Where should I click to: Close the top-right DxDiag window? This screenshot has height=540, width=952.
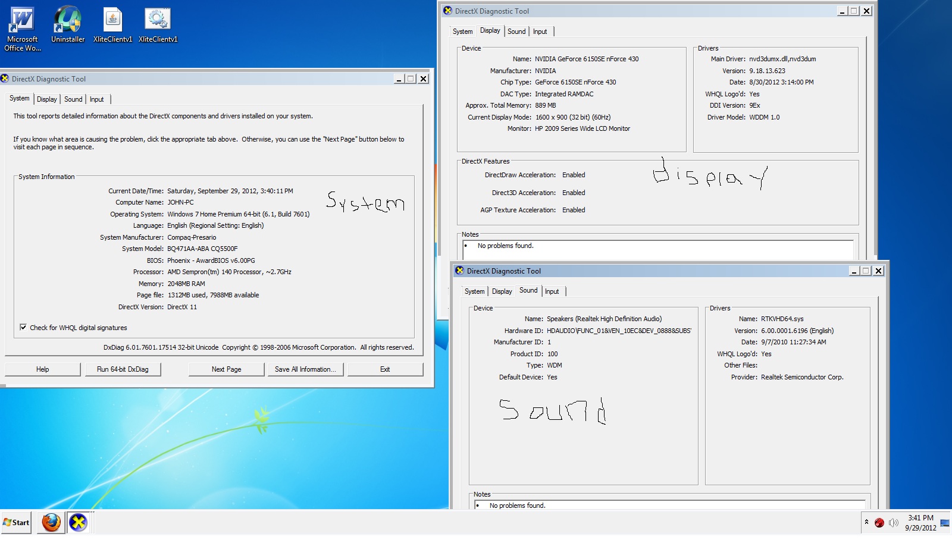click(867, 11)
